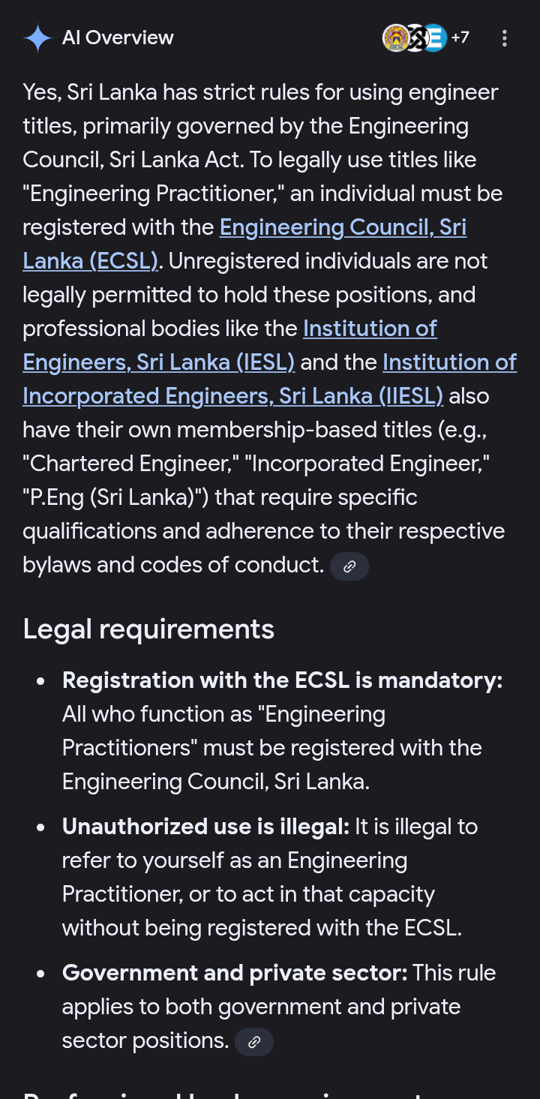
Task: Click 'Government and private sector' bullet heading
Action: pyautogui.click(x=235, y=973)
